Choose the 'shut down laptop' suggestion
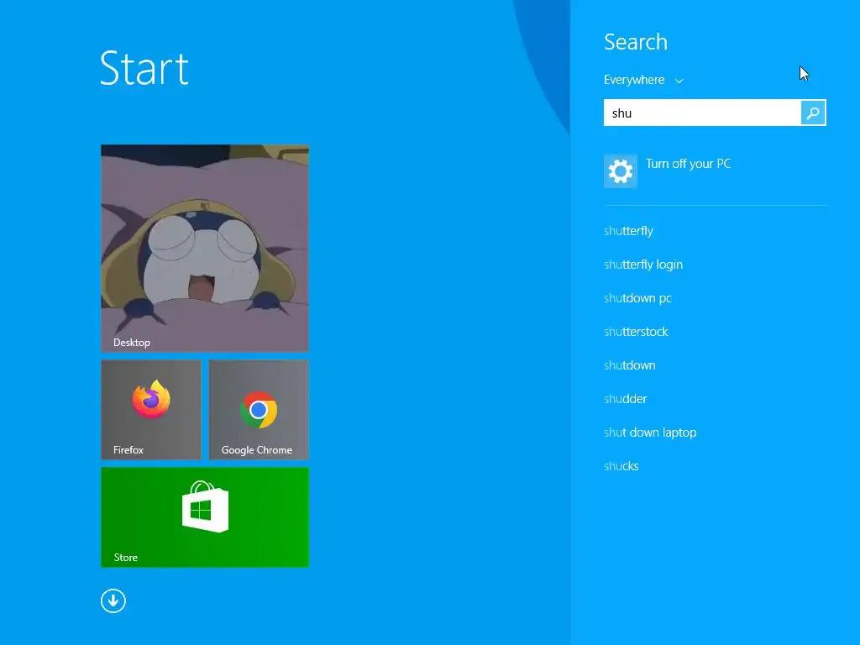This screenshot has width=860, height=645. click(x=650, y=433)
